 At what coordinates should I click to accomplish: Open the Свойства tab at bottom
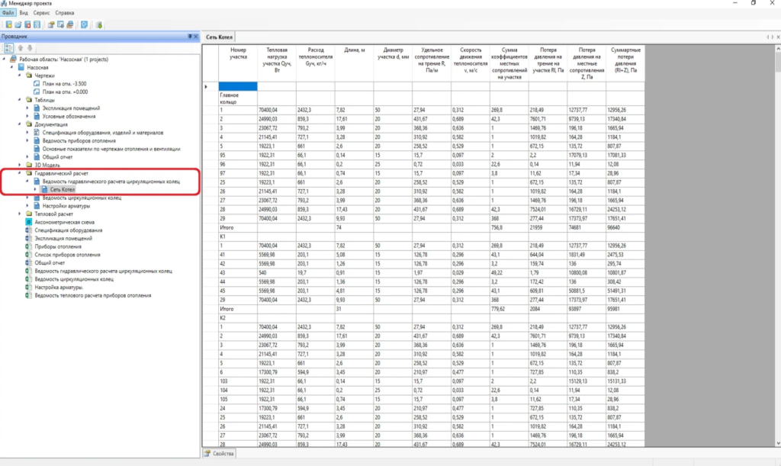coord(219,454)
